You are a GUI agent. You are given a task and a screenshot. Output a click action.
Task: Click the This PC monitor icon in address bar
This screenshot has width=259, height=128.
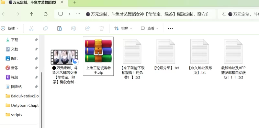coord(61,14)
